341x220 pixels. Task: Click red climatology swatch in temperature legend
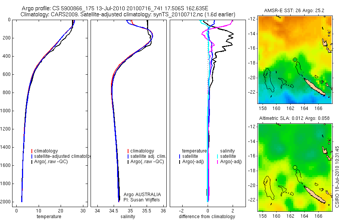(32, 151)
